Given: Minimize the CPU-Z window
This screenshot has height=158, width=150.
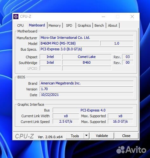Looking at the screenshot, I should tap(103, 17).
